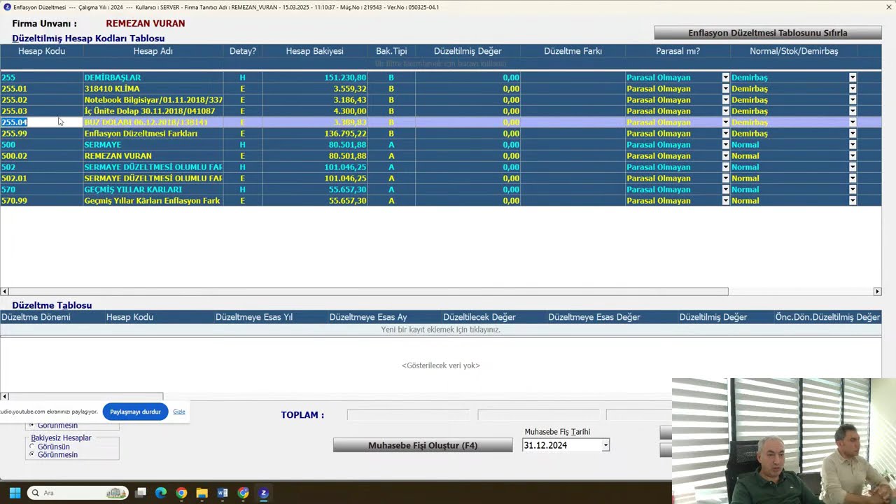Click the upper table scrollbar left arrow
896x504 pixels.
tap(4, 291)
